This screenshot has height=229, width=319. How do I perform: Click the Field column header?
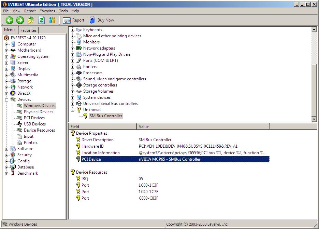103,127
